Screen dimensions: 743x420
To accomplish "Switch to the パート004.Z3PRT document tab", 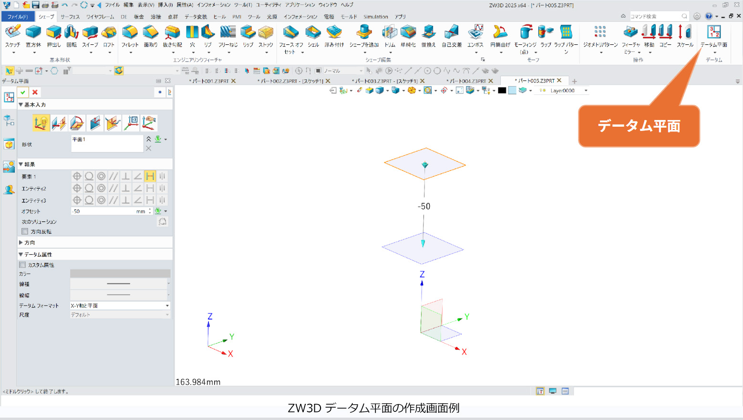I will coord(467,81).
